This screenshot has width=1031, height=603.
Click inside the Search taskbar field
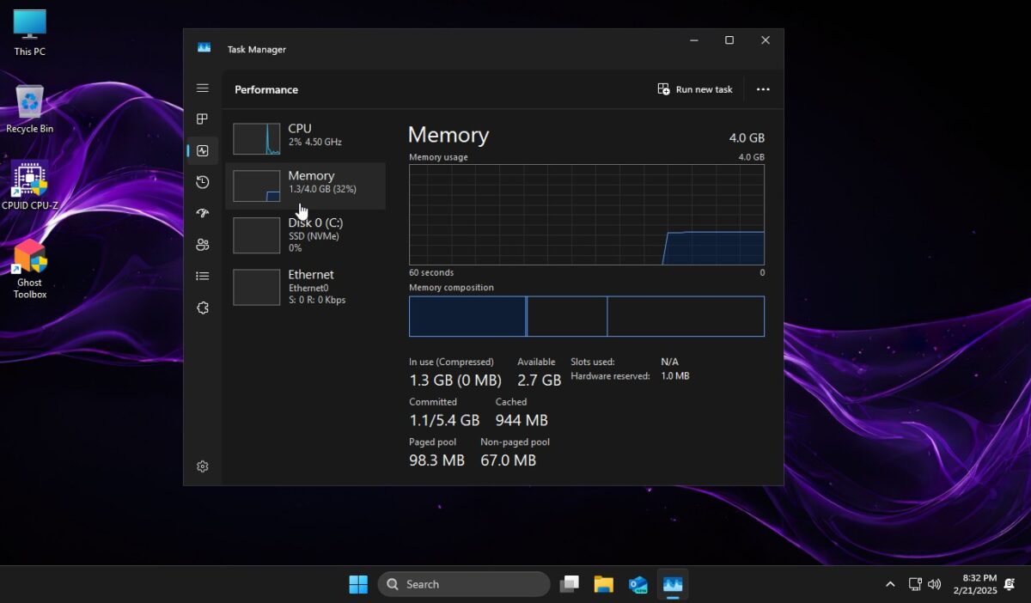click(x=464, y=583)
